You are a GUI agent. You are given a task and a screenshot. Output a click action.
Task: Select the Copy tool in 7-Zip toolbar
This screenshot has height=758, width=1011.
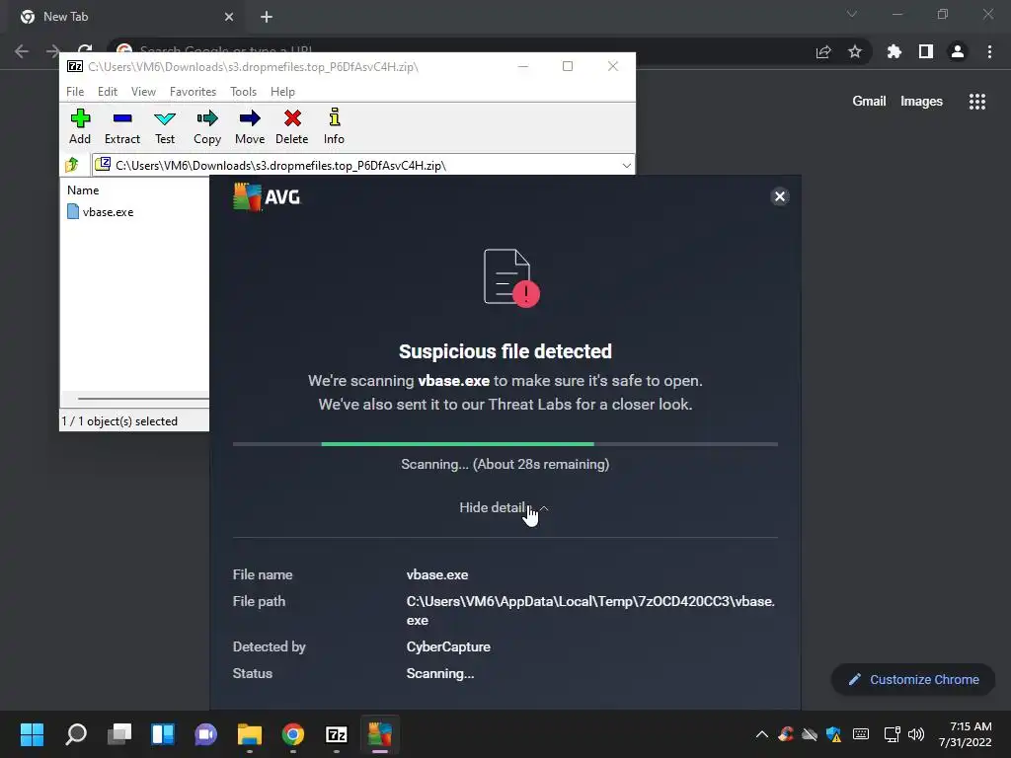(207, 126)
